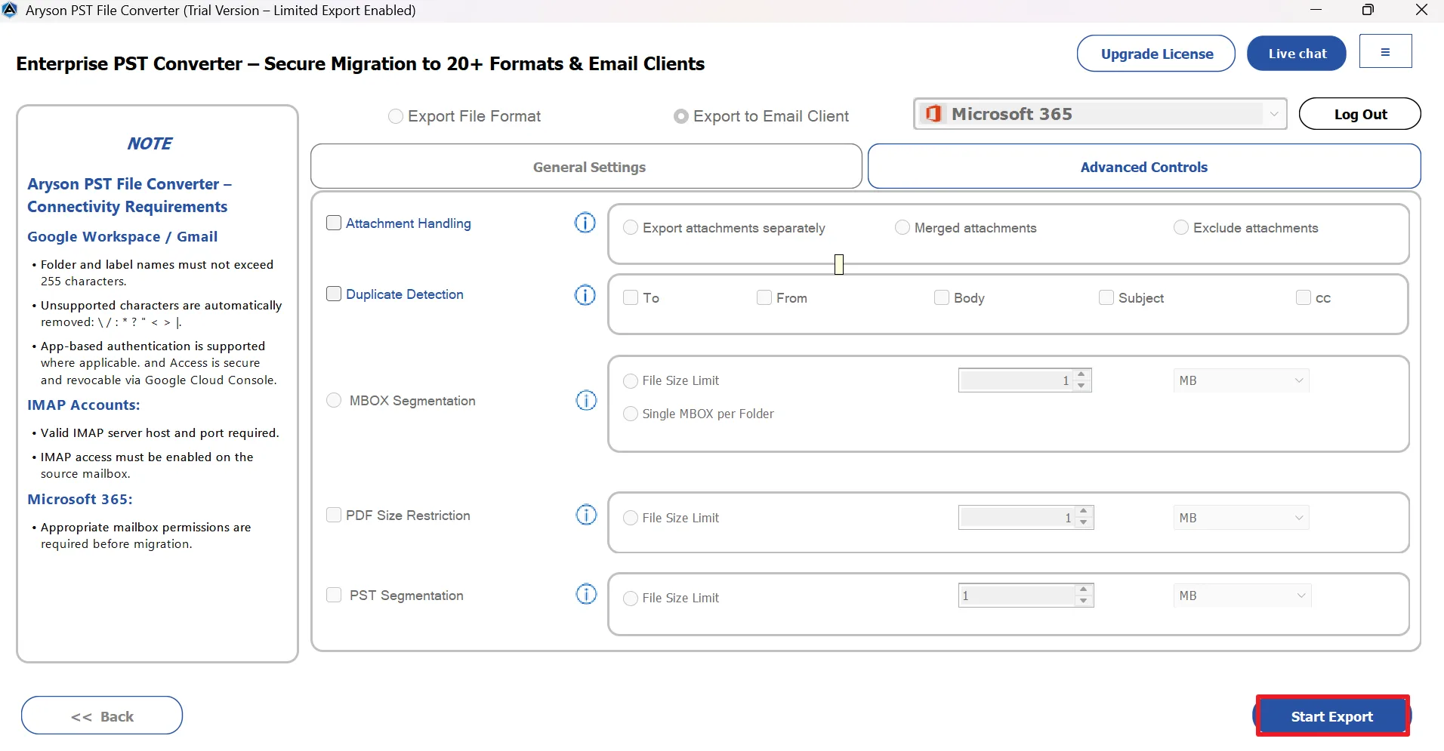Switch to the General Settings tab

pos(586,166)
